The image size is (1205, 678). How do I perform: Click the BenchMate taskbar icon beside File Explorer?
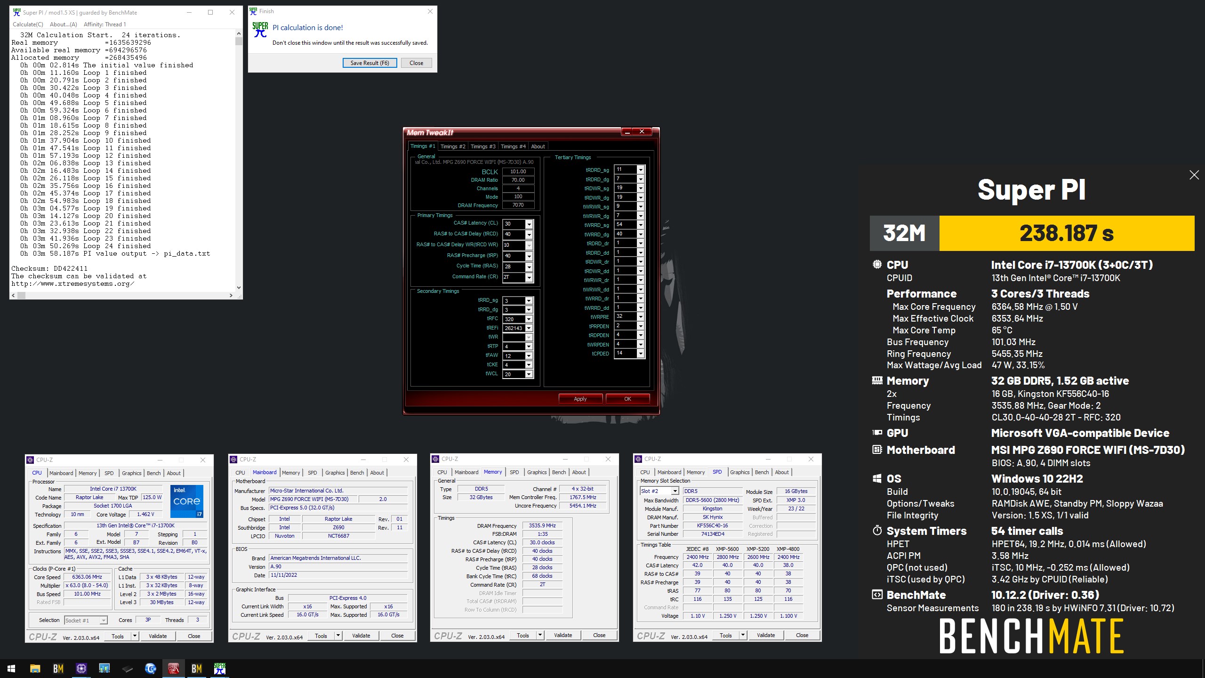click(x=58, y=669)
